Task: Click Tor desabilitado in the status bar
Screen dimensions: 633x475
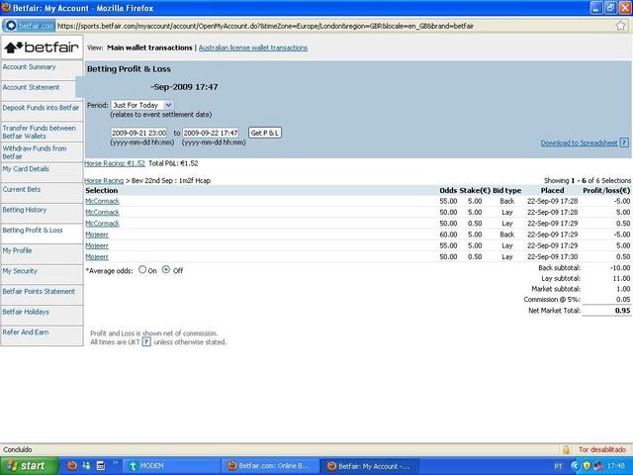Action: [602, 449]
